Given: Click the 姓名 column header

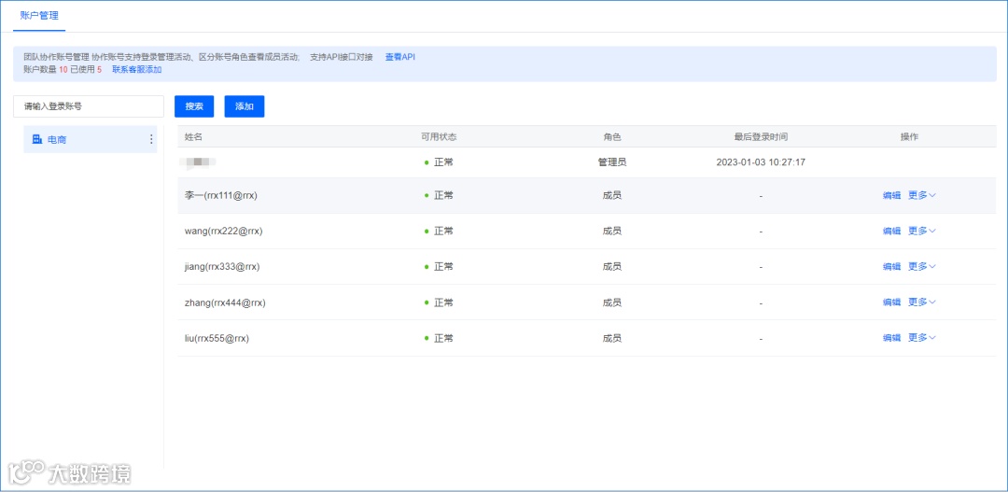Looking at the screenshot, I should point(193,137).
